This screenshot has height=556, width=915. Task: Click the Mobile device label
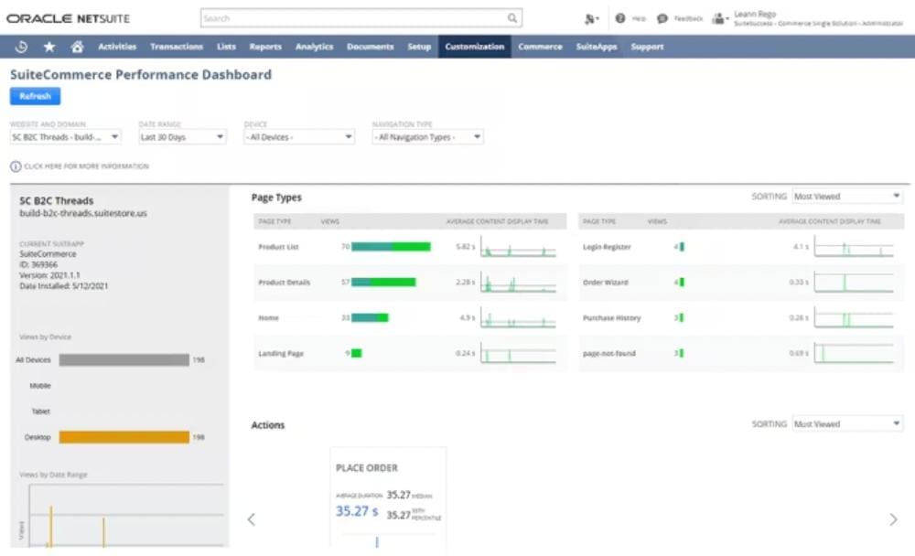click(40, 386)
